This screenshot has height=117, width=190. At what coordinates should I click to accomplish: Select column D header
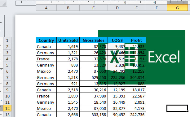(117, 8)
